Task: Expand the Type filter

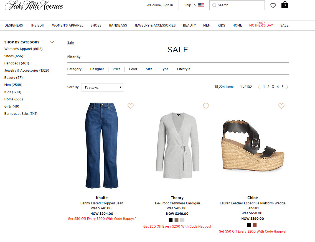Action: point(165,69)
